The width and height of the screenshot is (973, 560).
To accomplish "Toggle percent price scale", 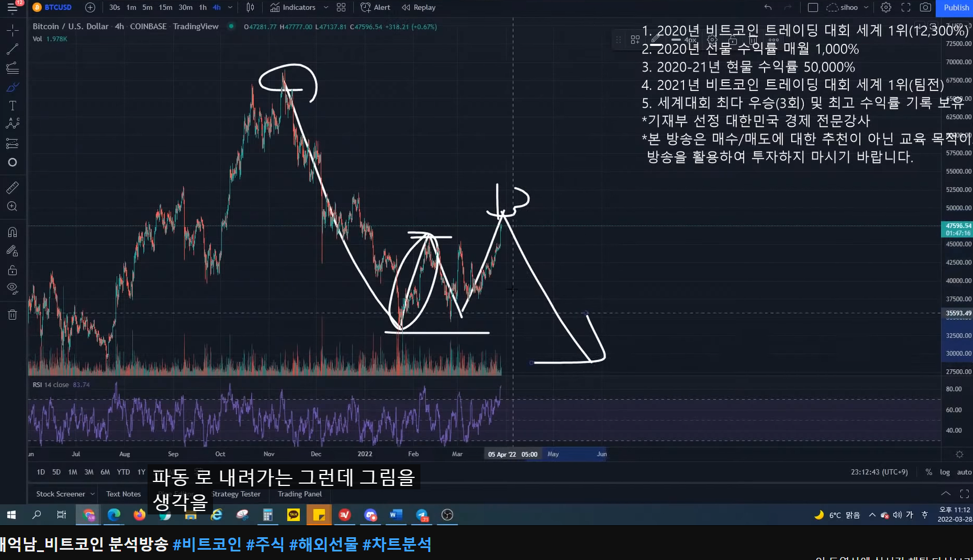I will click(929, 472).
